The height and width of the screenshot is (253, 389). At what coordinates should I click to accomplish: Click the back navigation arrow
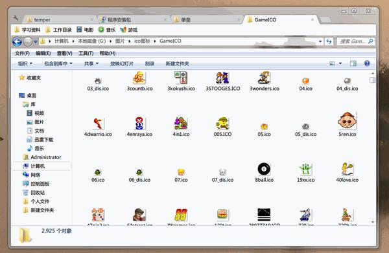[17, 41]
